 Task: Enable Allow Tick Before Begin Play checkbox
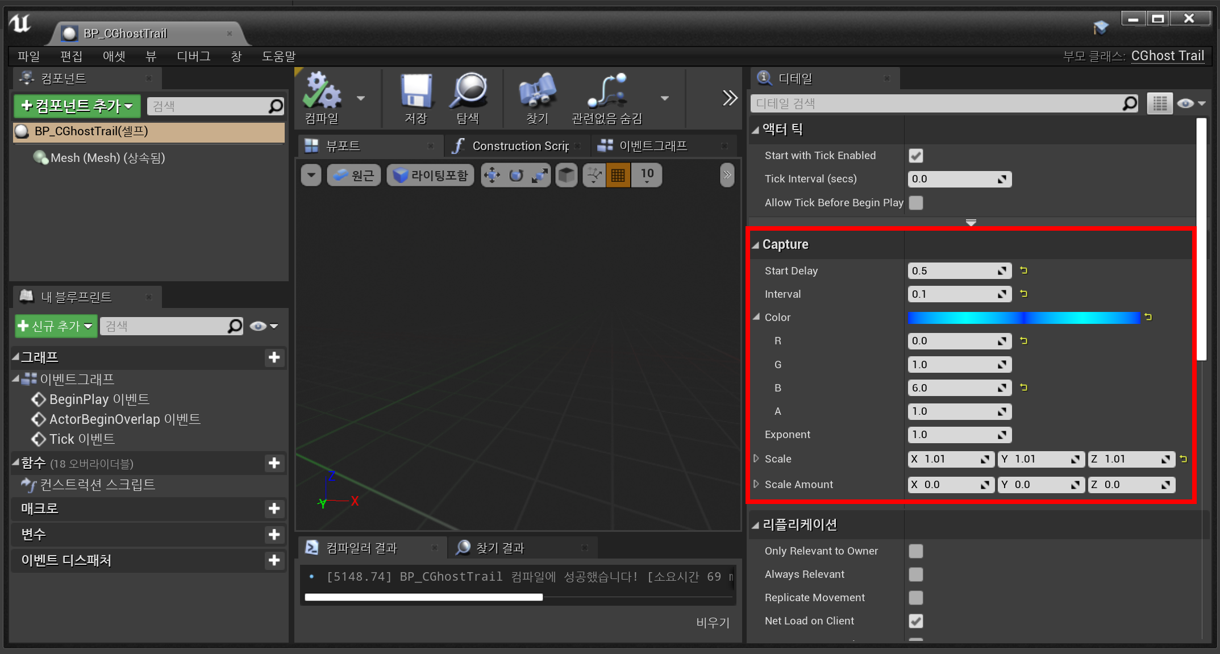(x=915, y=203)
